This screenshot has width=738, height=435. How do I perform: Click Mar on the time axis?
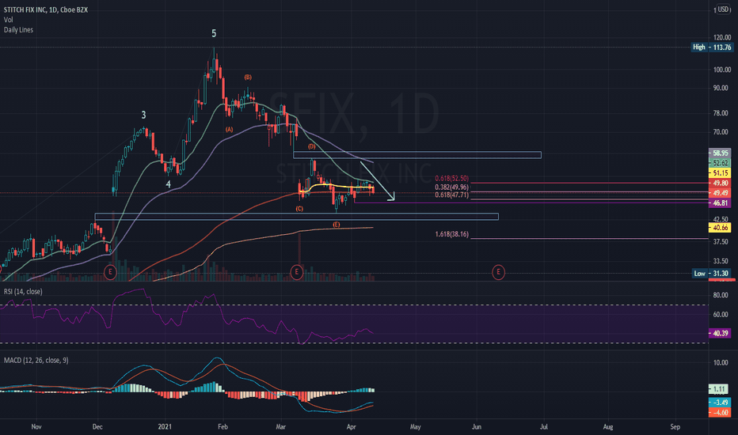click(280, 427)
